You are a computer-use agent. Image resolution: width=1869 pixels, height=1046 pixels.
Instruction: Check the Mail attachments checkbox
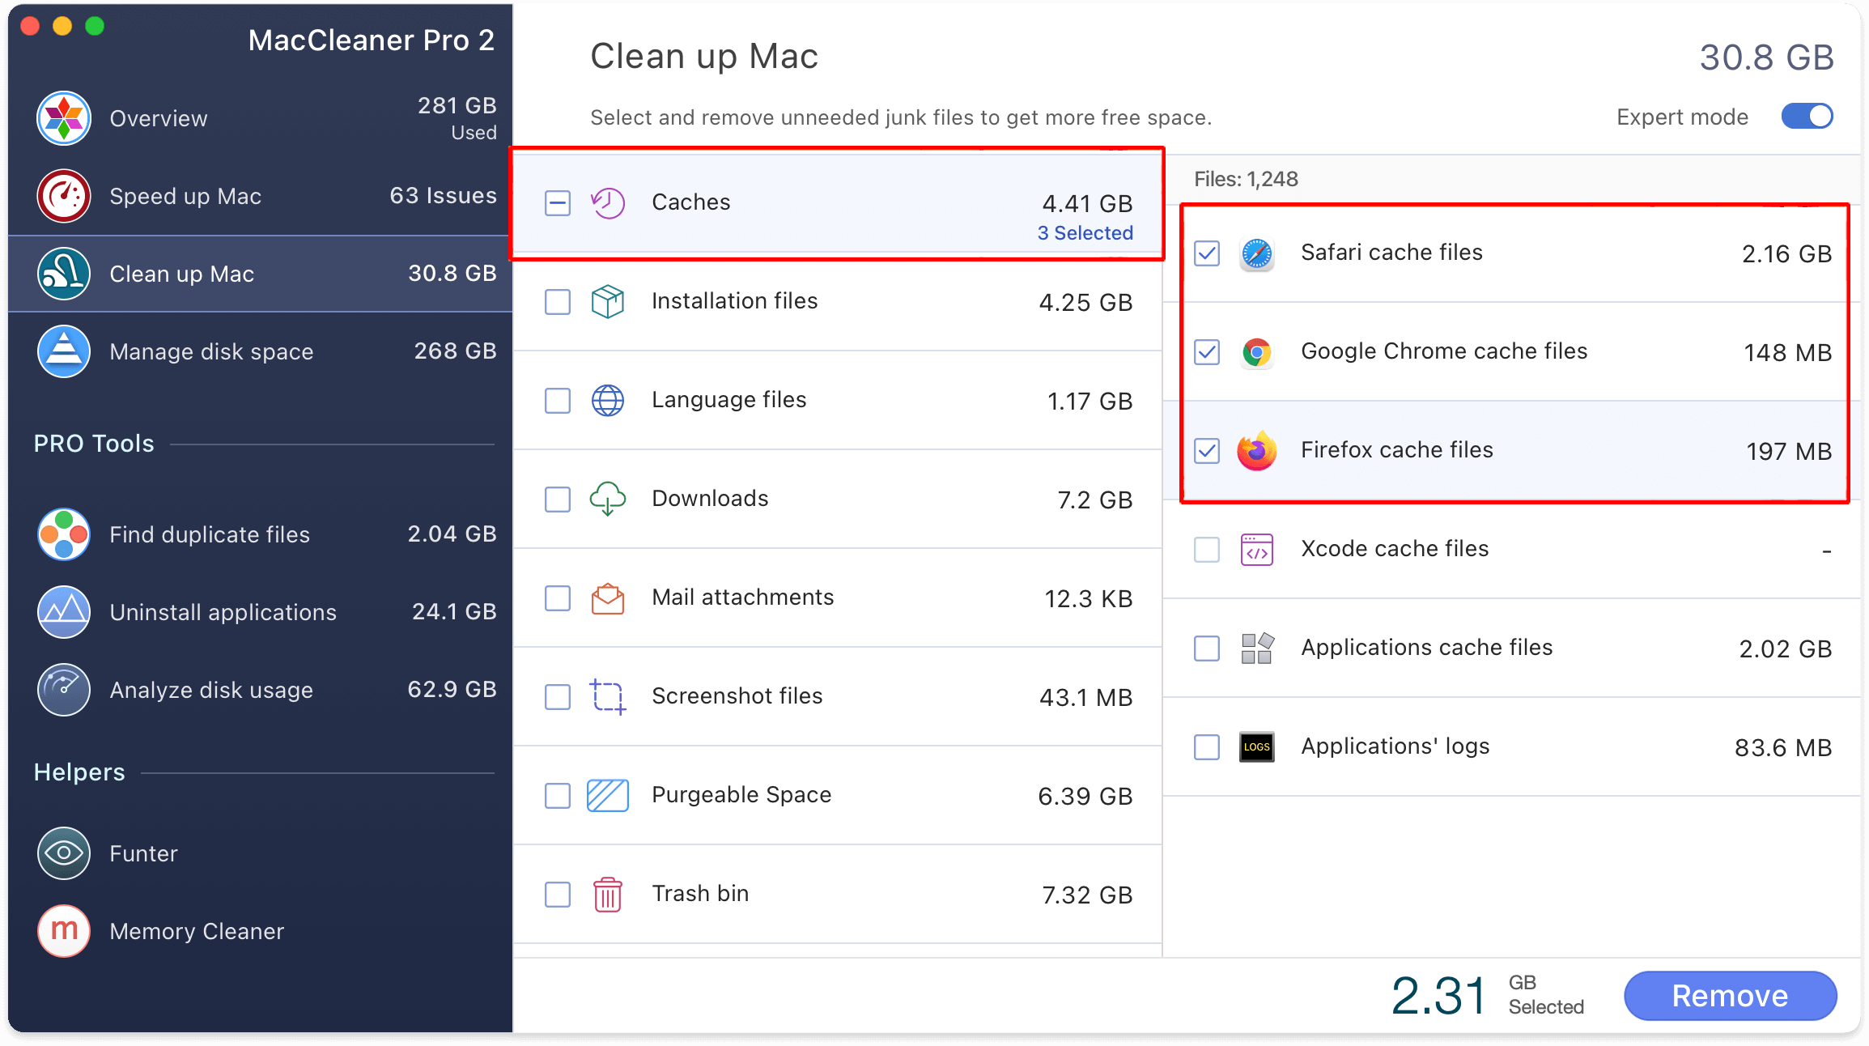pos(558,598)
